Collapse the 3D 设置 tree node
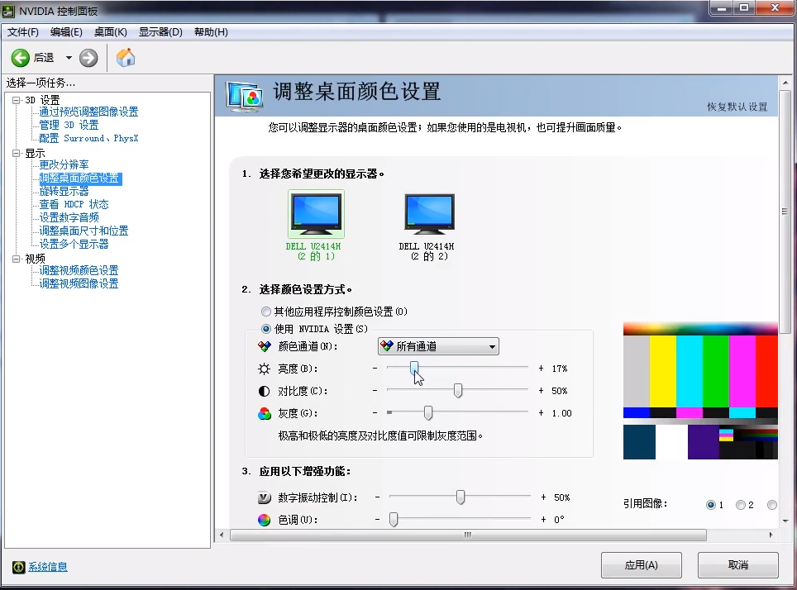797x590 pixels. (17, 100)
